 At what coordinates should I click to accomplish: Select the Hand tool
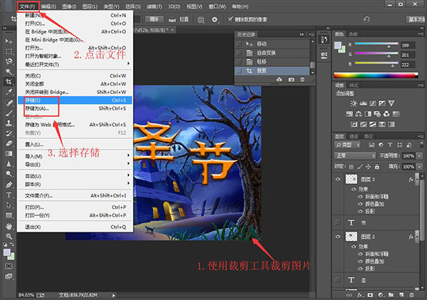[9, 226]
